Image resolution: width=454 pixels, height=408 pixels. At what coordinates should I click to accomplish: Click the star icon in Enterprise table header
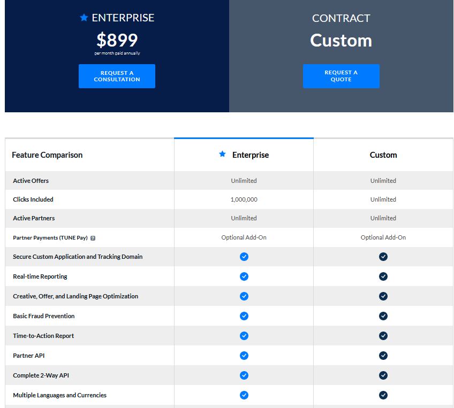222,155
